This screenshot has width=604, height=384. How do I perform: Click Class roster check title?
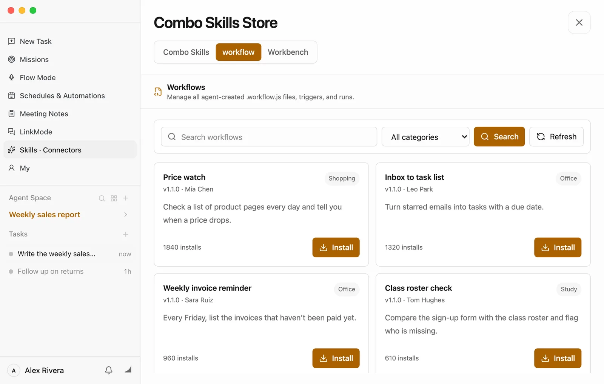click(418, 288)
